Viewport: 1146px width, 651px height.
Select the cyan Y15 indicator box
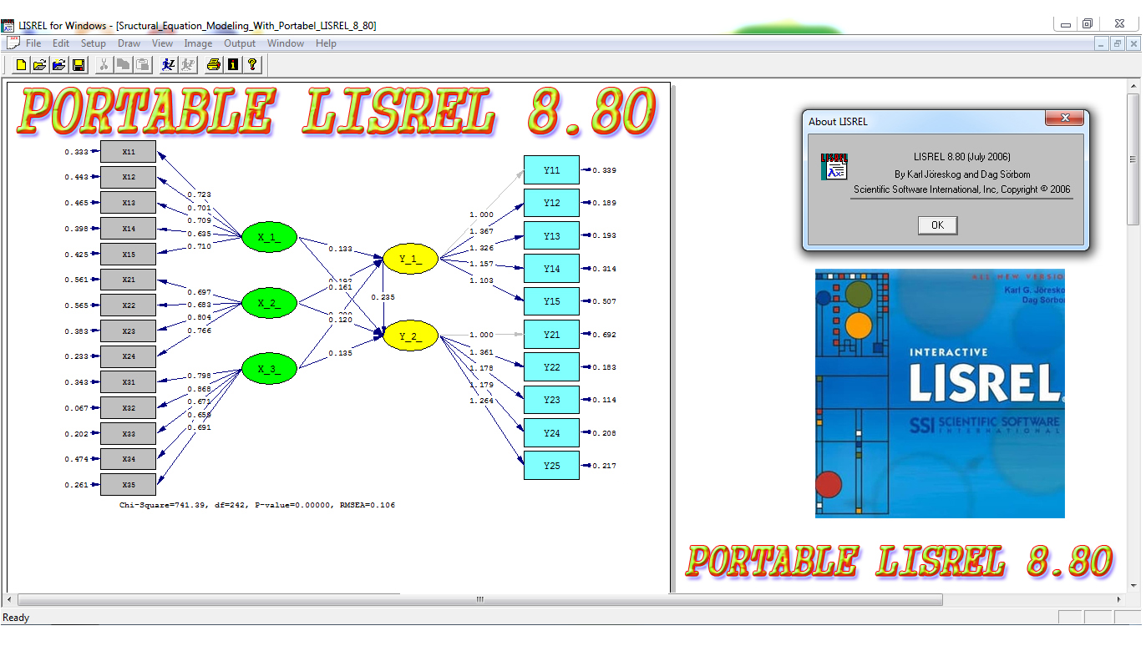point(551,301)
